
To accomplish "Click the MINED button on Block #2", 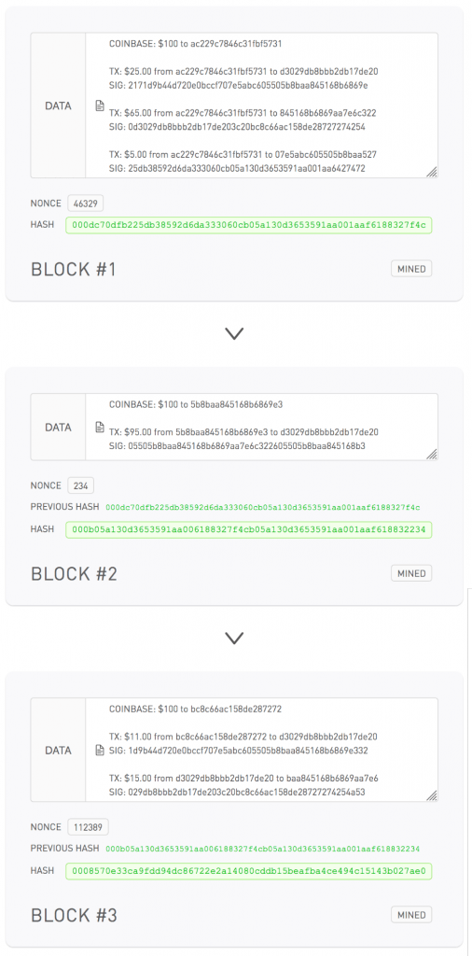I will pos(411,573).
